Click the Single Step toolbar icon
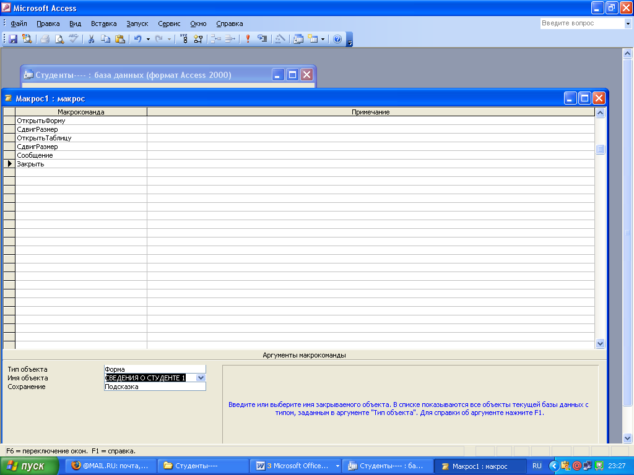The width and height of the screenshot is (634, 475). (x=263, y=39)
